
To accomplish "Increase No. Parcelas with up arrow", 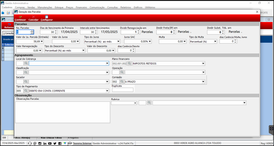I will (32, 31).
